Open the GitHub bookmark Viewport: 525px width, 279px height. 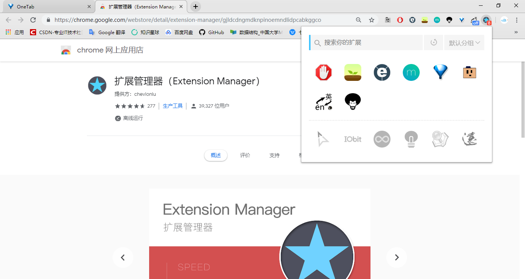tap(211, 32)
